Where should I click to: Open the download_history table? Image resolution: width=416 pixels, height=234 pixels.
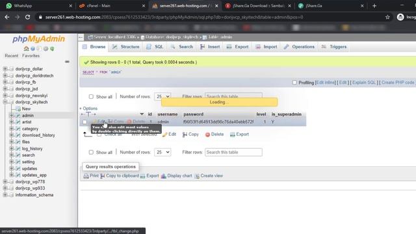click(38, 135)
